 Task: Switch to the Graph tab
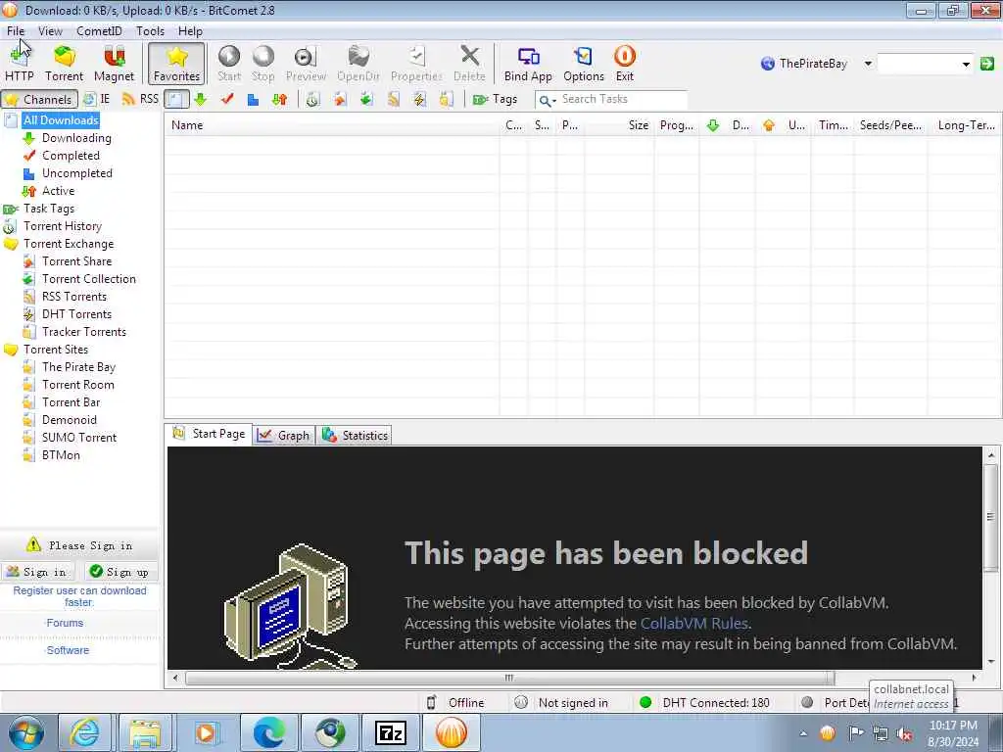283,436
